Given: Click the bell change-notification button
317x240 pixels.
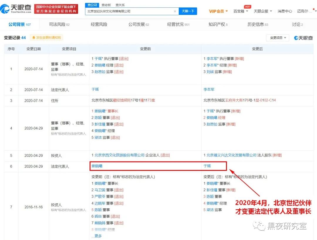Looking at the screenshot, I should 46,38.
